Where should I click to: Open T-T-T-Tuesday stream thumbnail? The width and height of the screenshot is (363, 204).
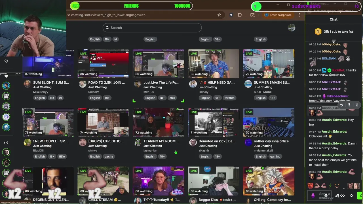(x=158, y=181)
